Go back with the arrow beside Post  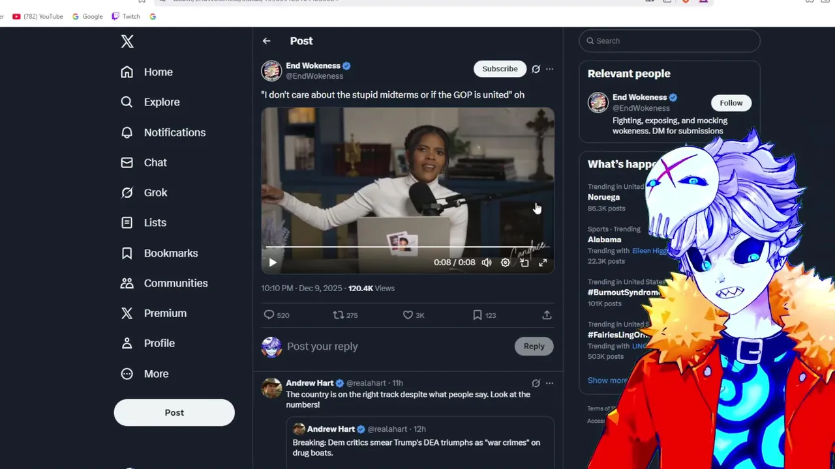coord(266,41)
